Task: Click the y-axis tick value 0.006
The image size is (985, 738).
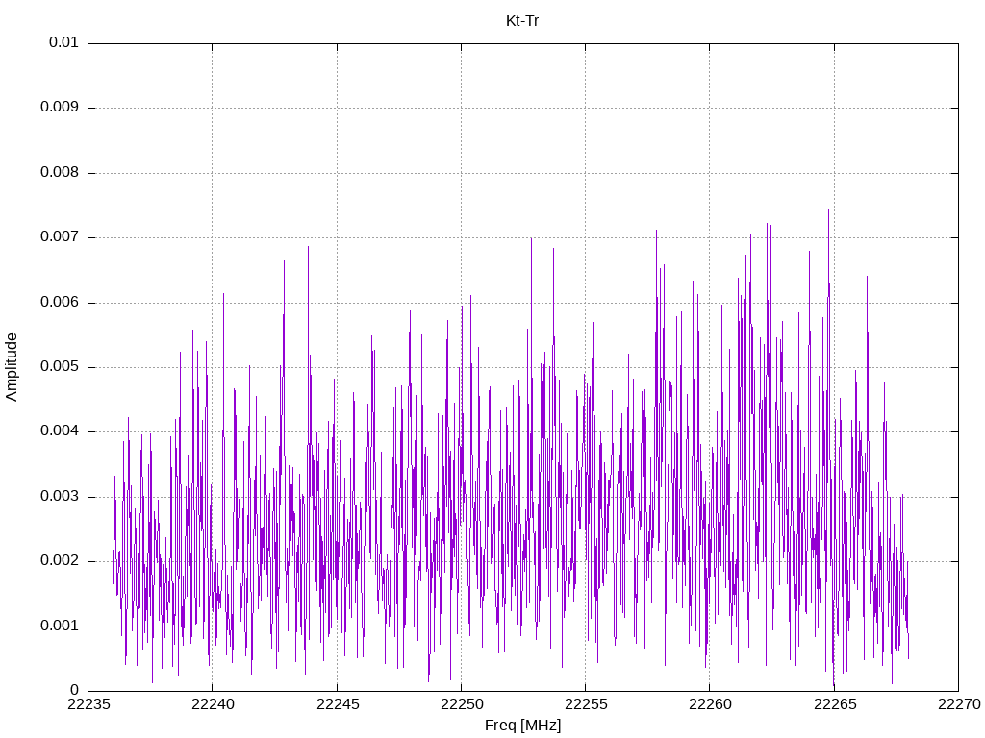Action: click(59, 303)
